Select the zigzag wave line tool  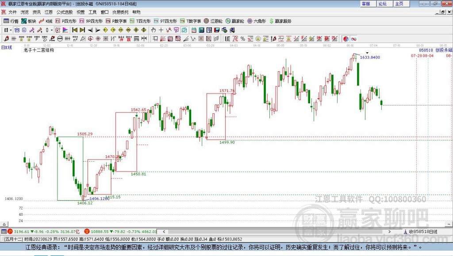[x=193, y=39]
